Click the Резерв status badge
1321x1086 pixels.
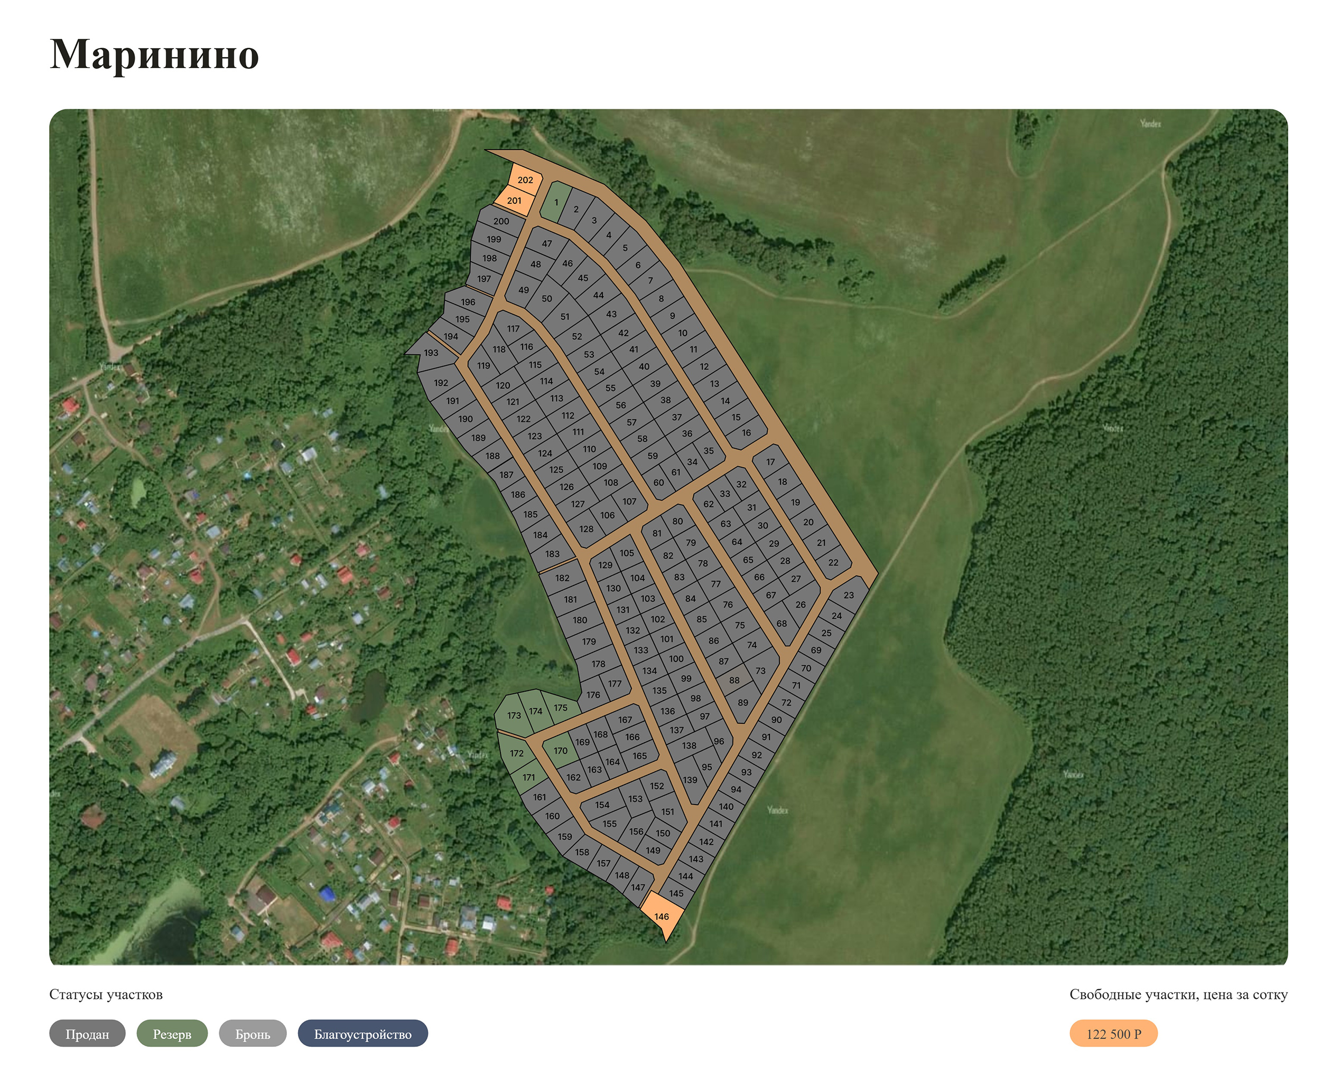(x=172, y=1033)
